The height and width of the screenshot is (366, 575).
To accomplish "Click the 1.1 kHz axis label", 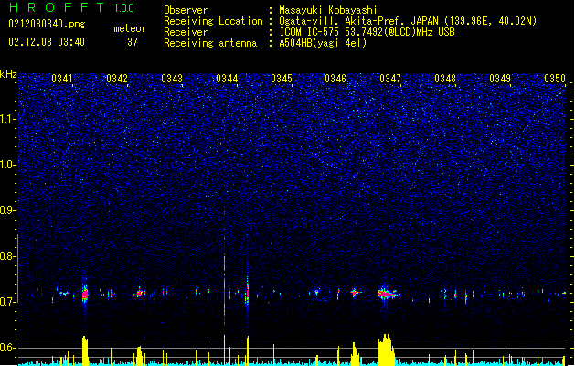I will coord(8,119).
